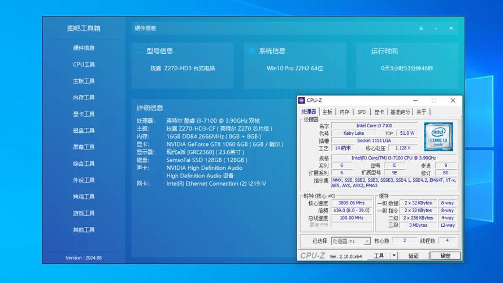This screenshot has width=503, height=283.
Task: Expand the 工具 button dropdown arrow
Action: click(394, 256)
